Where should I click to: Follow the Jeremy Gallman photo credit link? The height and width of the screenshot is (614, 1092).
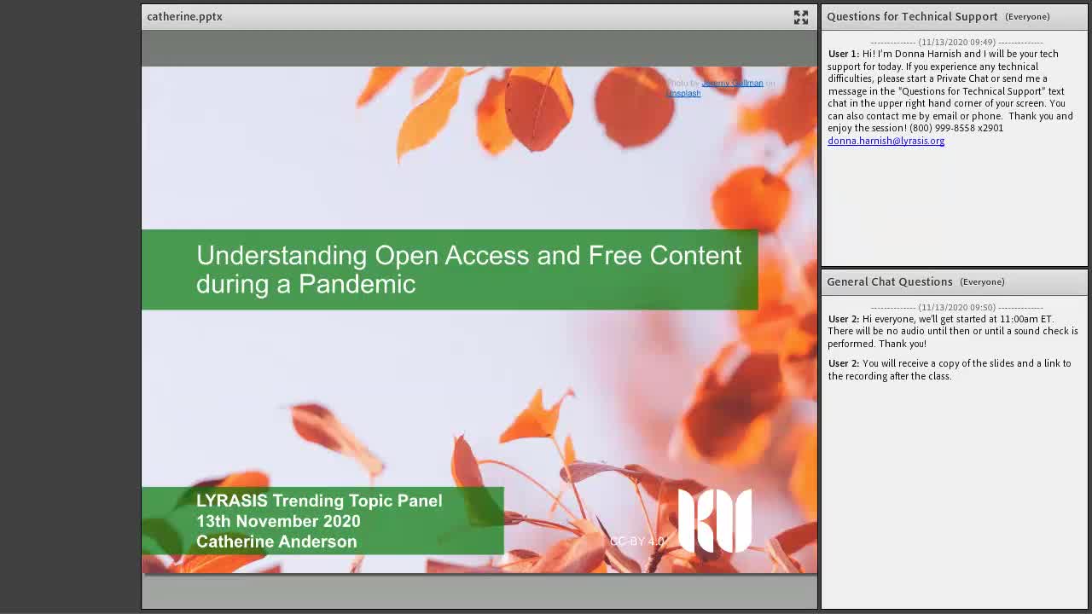click(x=732, y=83)
